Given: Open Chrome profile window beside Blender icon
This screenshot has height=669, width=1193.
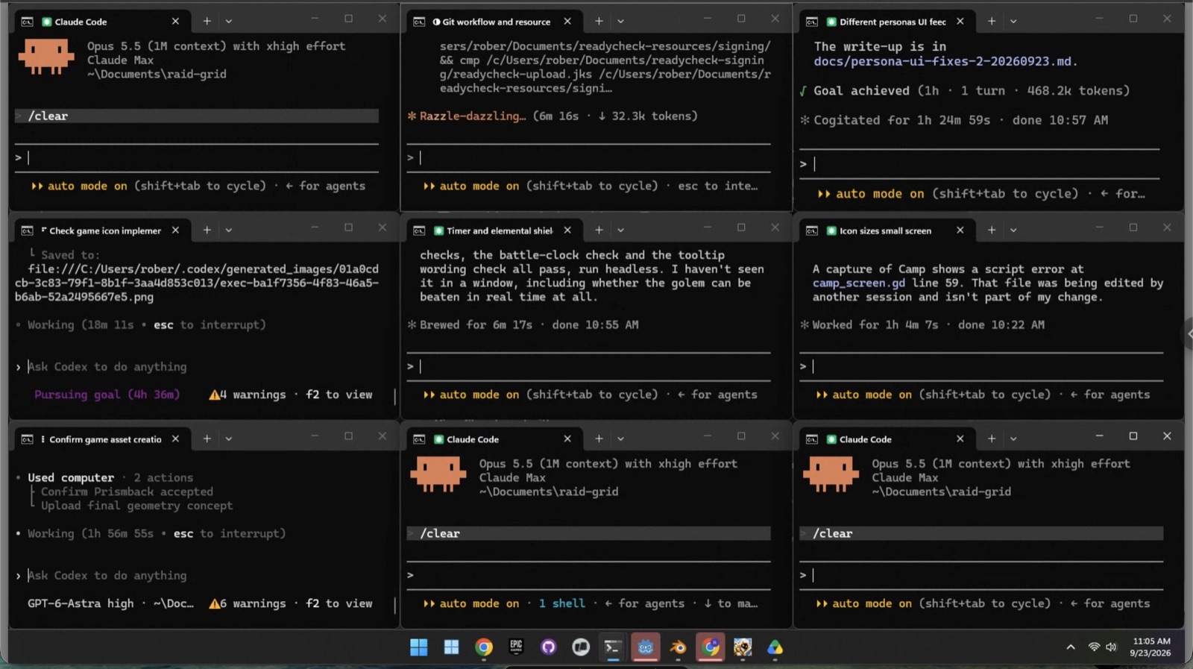Looking at the screenshot, I should (x=711, y=647).
